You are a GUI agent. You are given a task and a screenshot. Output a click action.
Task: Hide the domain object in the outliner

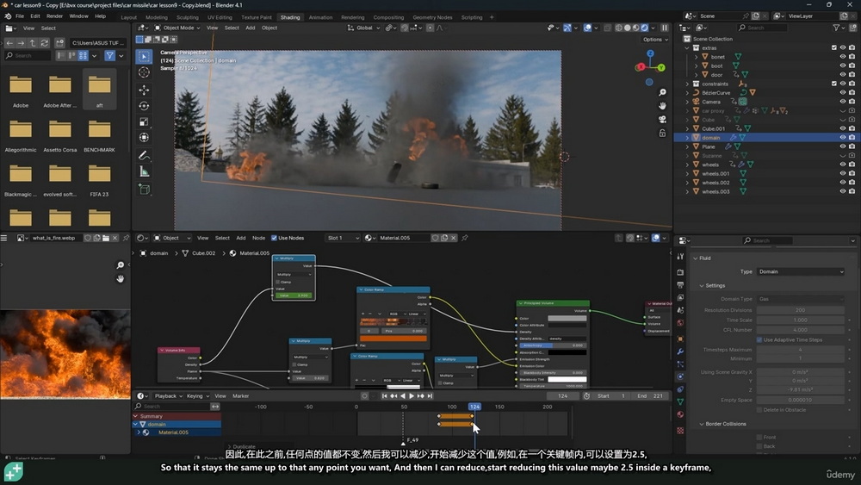tap(843, 137)
